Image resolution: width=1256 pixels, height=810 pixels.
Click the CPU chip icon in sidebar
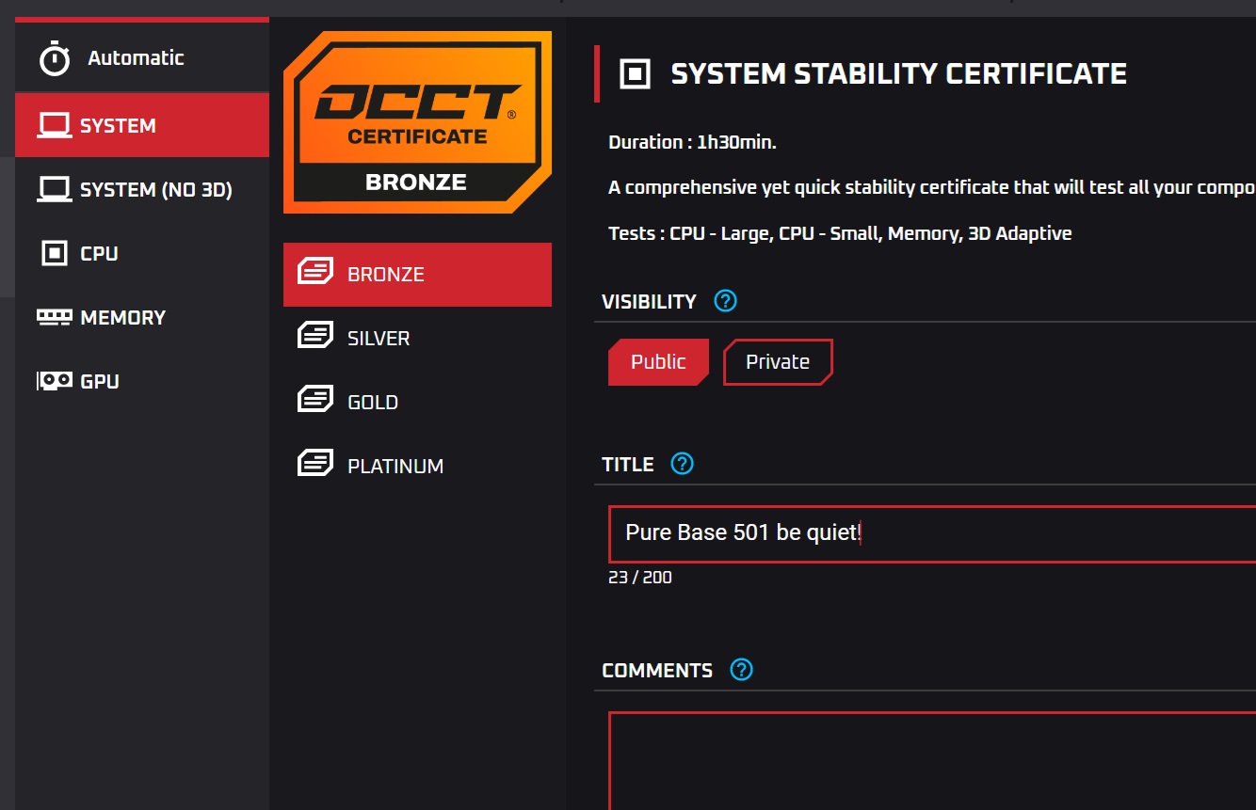(x=55, y=253)
